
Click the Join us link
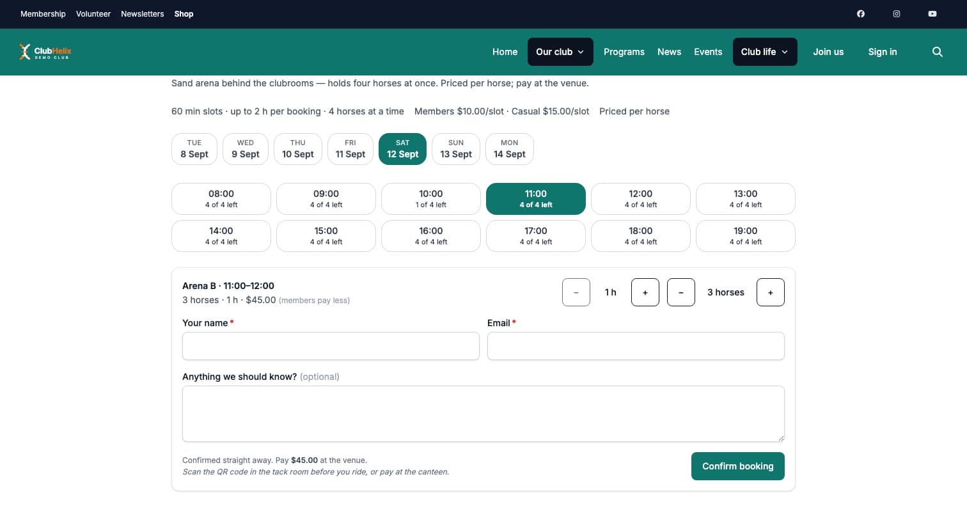pyautogui.click(x=828, y=52)
